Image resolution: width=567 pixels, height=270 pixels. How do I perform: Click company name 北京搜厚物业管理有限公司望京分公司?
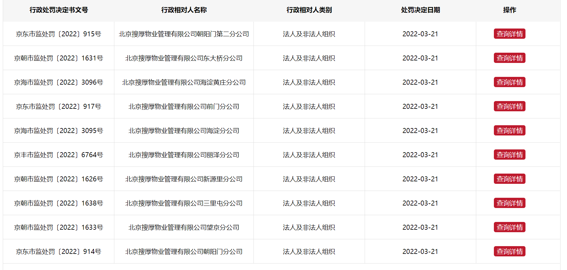pos(184,228)
